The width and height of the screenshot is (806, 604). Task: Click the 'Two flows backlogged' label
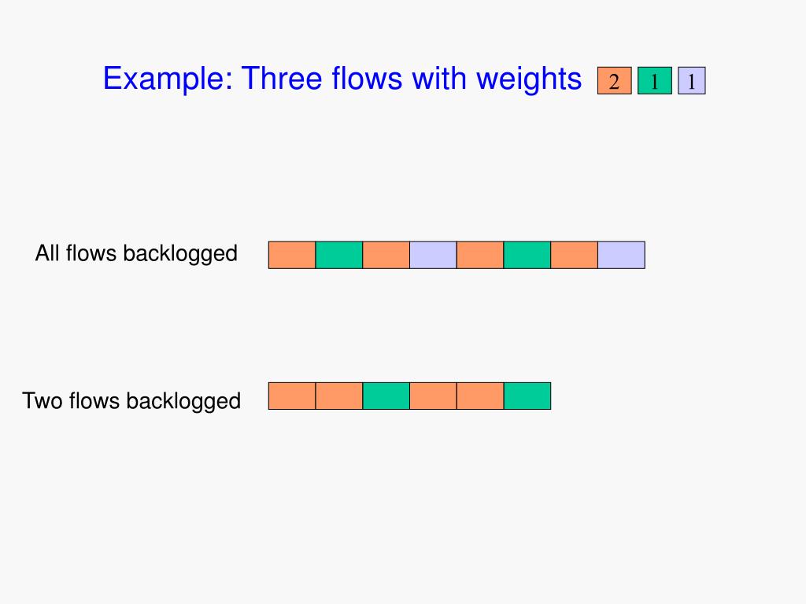131,400
